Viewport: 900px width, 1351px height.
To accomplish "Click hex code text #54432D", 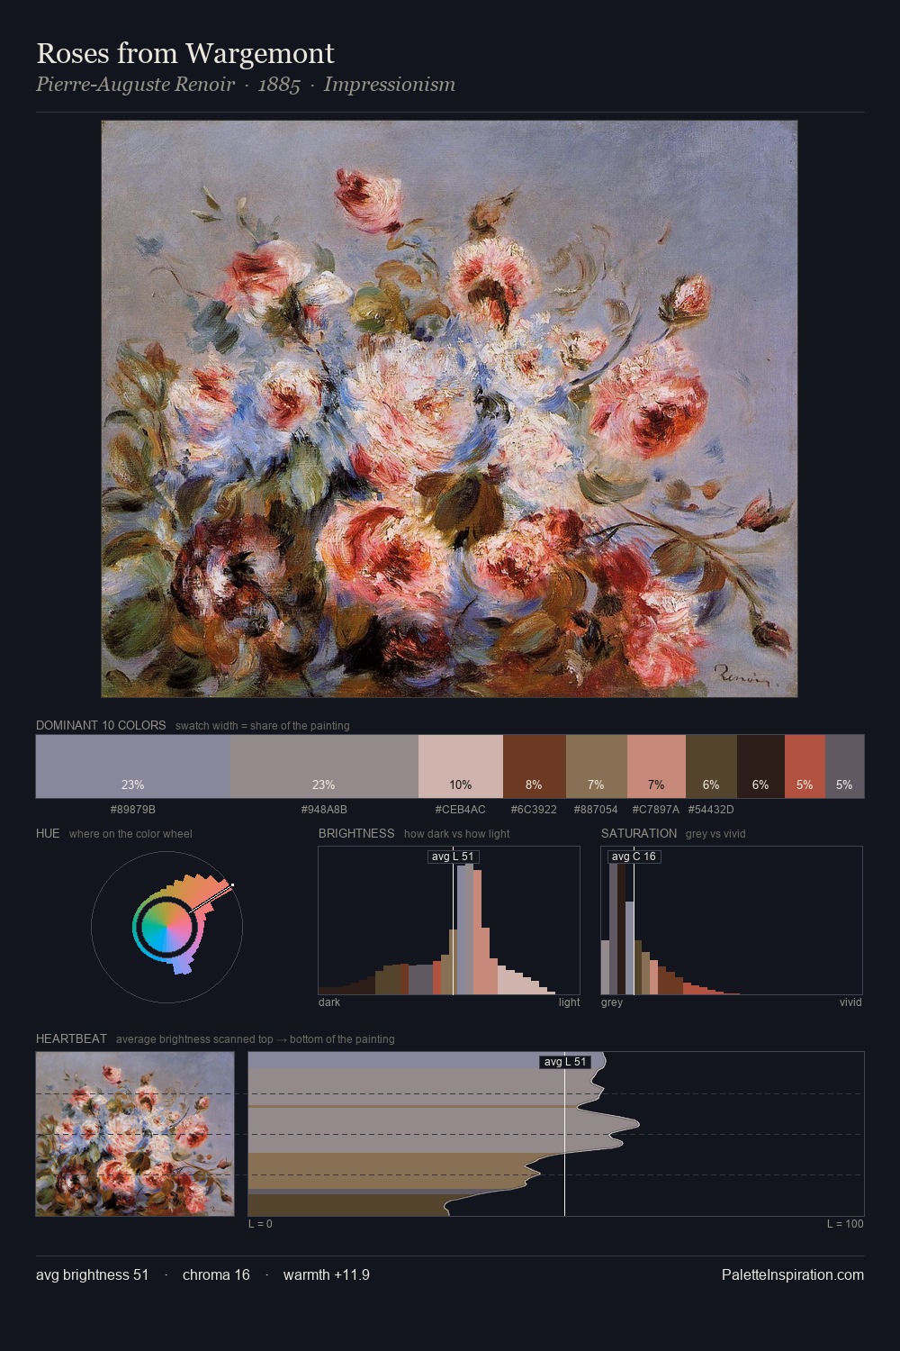I will point(711,810).
